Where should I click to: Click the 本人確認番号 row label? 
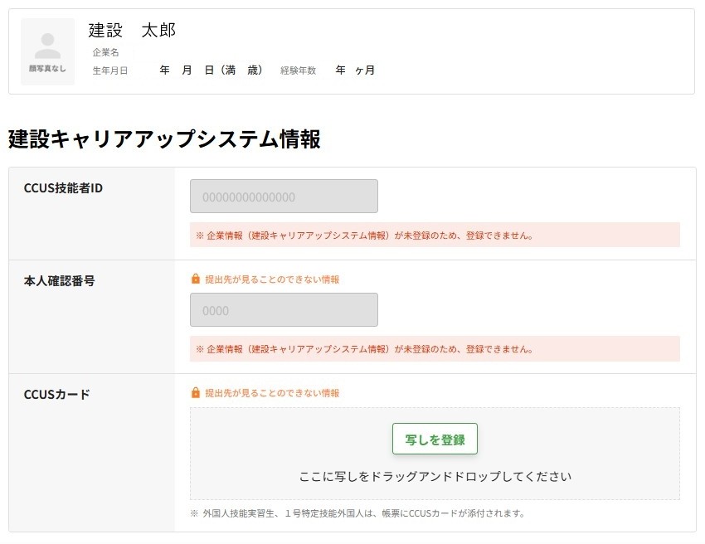tap(59, 281)
